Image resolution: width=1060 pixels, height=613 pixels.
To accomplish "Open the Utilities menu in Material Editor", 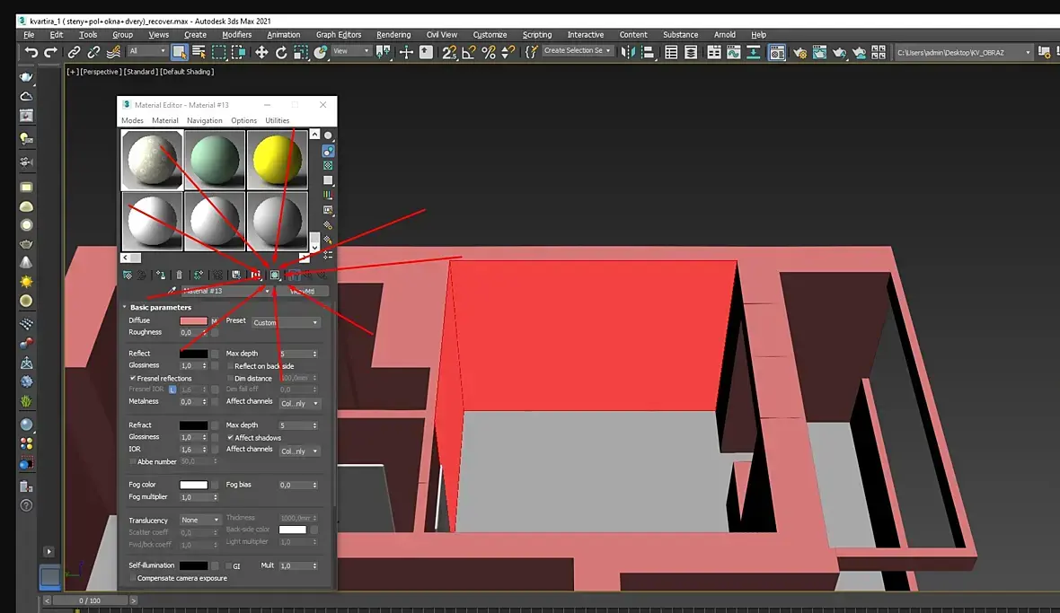I will (277, 120).
